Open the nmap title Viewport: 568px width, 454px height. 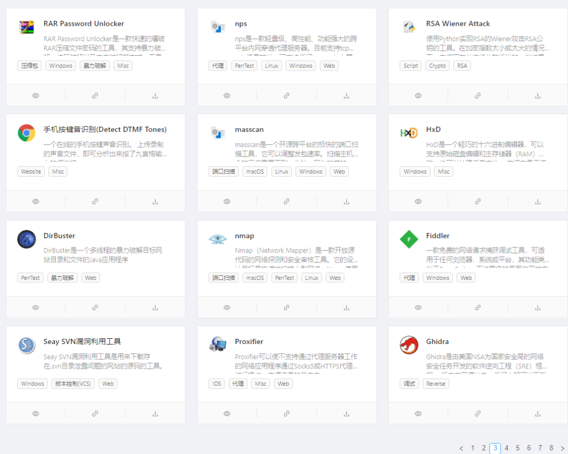(x=245, y=236)
